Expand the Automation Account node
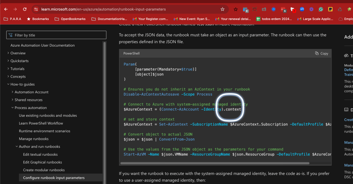The height and width of the screenshot is (184, 353). pos(12,92)
